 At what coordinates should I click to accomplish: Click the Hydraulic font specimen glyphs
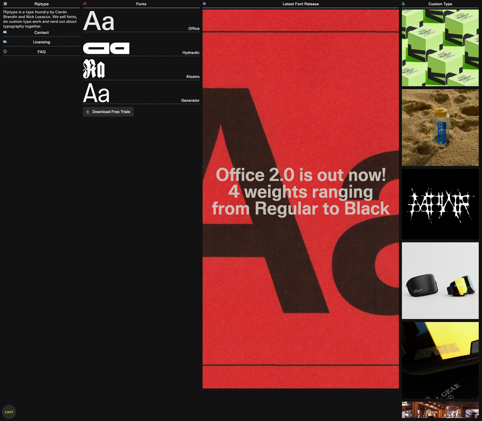click(106, 48)
